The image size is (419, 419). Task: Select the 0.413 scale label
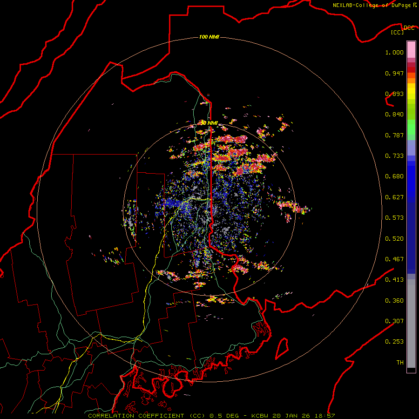point(394,280)
